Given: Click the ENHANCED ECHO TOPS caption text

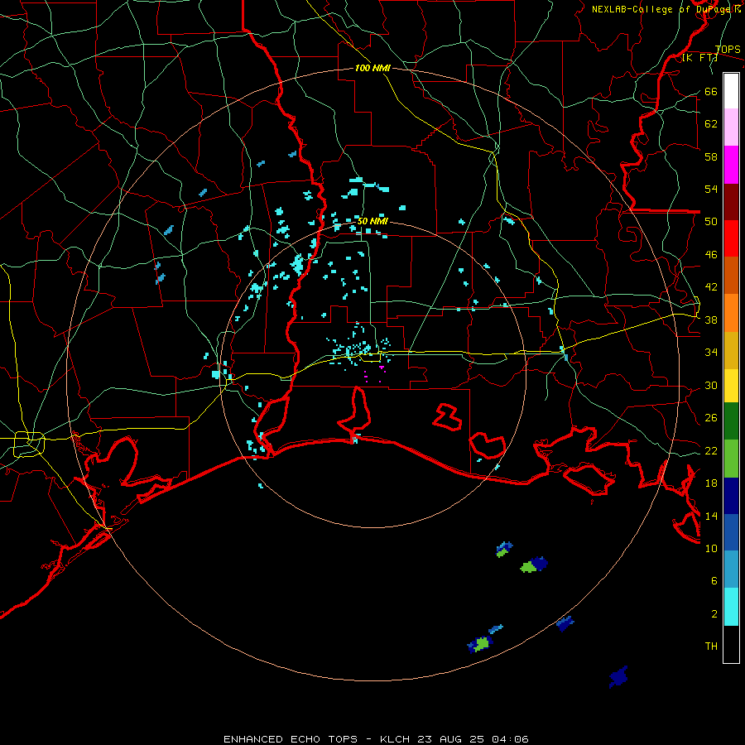Looking at the screenshot, I should coord(291,739).
